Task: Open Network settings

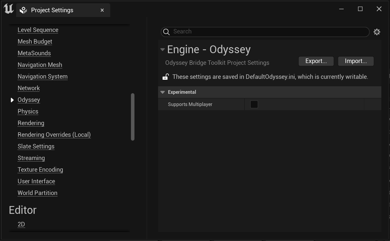Action: (x=29, y=88)
